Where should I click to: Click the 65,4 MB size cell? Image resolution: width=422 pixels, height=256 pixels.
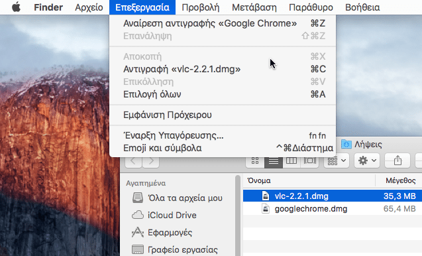coord(399,208)
